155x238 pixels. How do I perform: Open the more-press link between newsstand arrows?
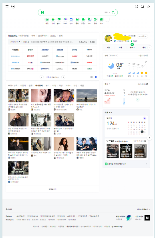[52, 77]
